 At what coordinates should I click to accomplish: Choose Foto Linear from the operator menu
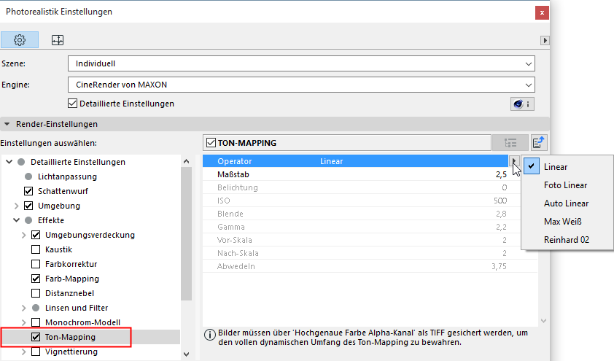click(567, 185)
